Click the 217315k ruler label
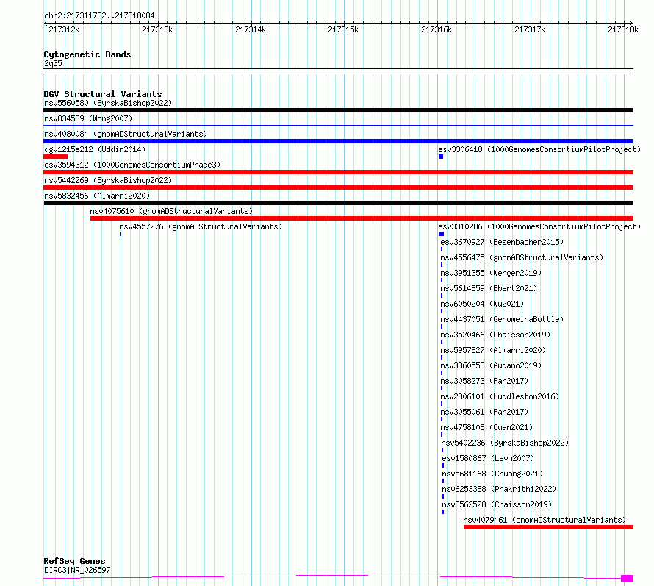The image size is (654, 586). click(x=343, y=29)
